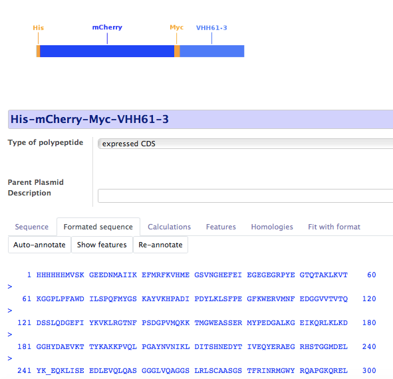393x379 pixels.
Task: Select the light blue VHH61-3 segment
Action: [211, 51]
